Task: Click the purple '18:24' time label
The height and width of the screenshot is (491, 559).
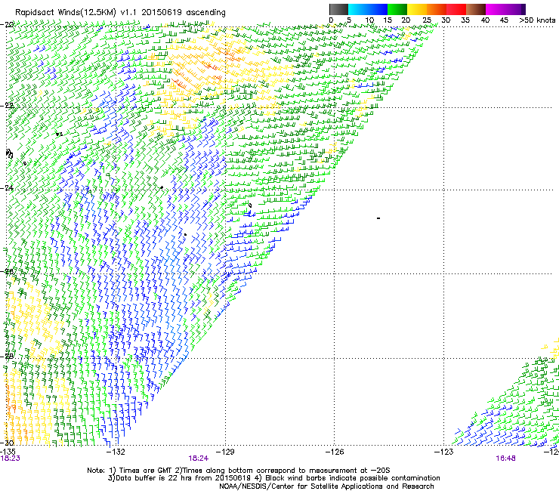Action: (198, 459)
